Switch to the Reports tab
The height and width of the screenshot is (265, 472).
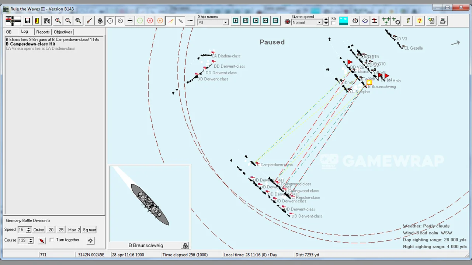point(43,32)
